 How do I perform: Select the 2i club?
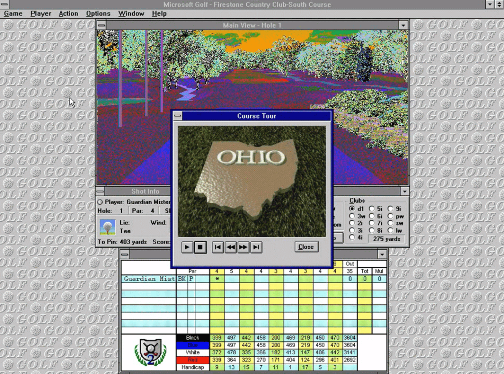pyautogui.click(x=352, y=223)
